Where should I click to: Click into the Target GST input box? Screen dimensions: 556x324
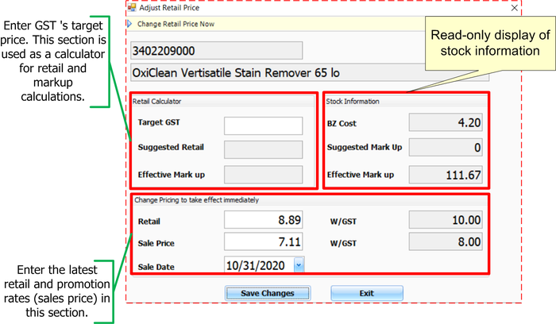(x=264, y=125)
